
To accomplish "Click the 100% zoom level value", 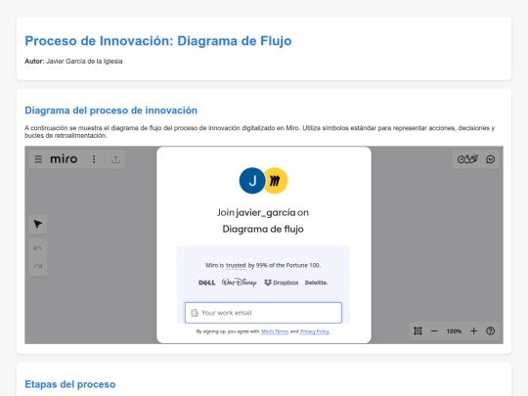I will click(x=454, y=331).
